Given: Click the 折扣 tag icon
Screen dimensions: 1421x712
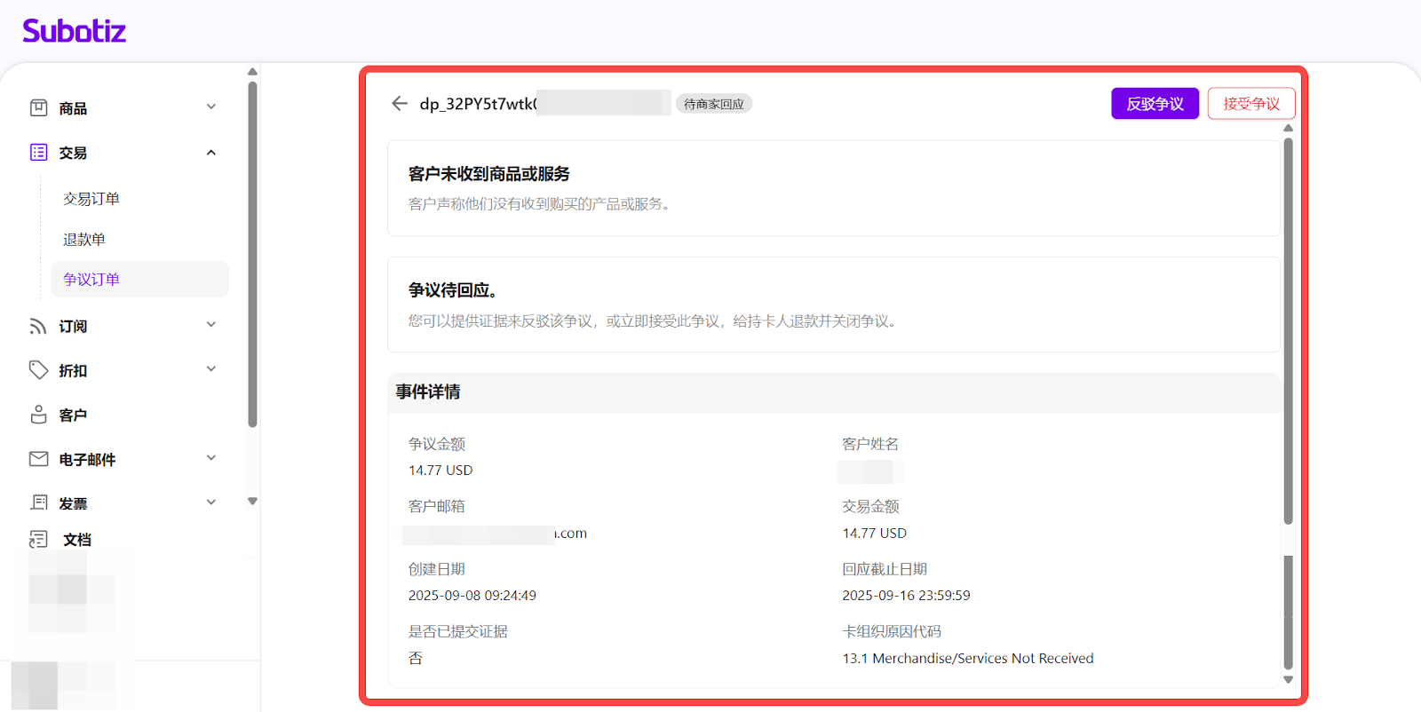Looking at the screenshot, I should coord(38,370).
